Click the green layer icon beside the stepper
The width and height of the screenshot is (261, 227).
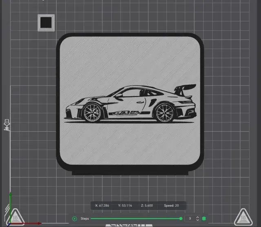pos(204,218)
